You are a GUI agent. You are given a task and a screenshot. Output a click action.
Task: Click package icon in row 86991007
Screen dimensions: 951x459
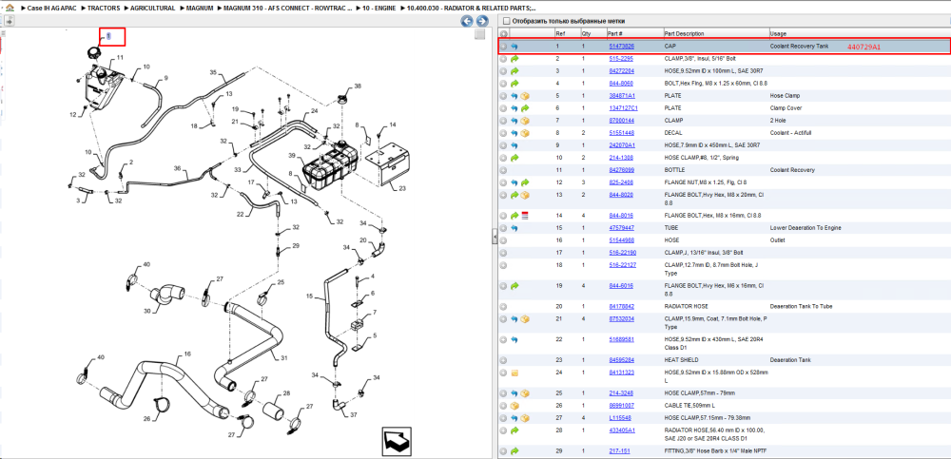coord(514,405)
